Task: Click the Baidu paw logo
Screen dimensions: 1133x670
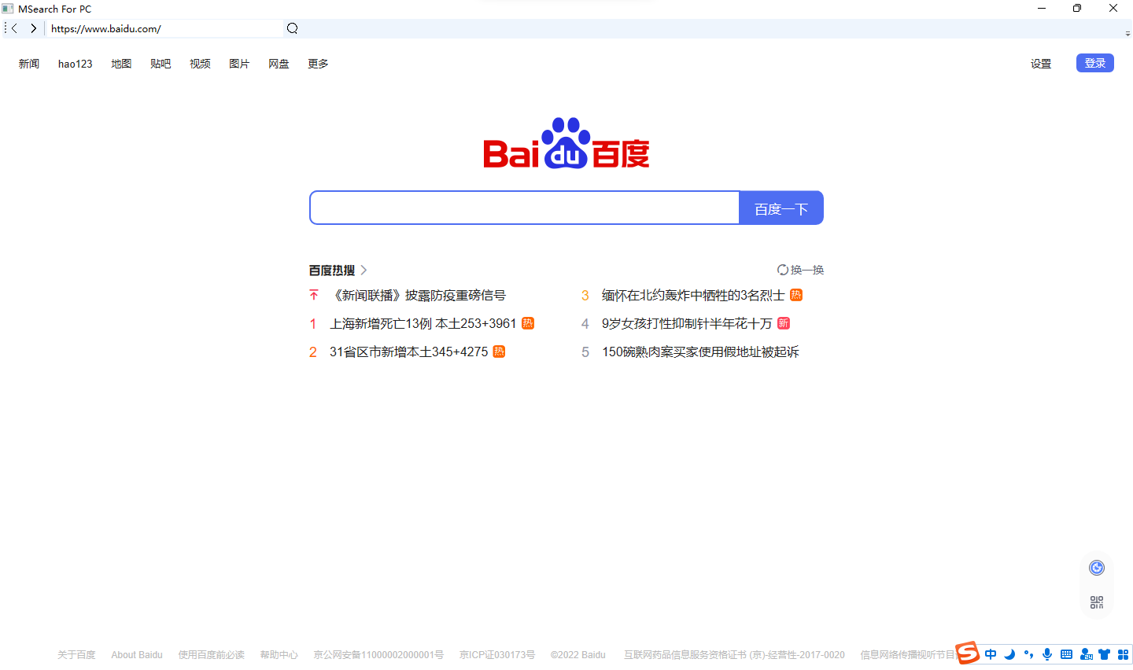Action: pos(566,143)
